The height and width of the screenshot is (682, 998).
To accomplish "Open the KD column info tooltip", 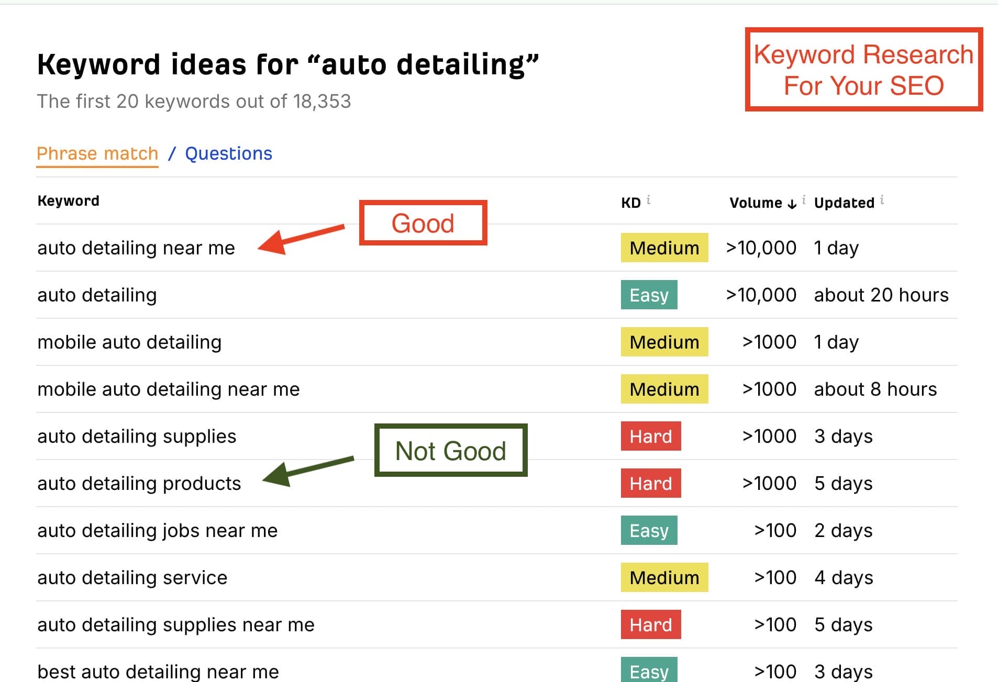I will (649, 199).
